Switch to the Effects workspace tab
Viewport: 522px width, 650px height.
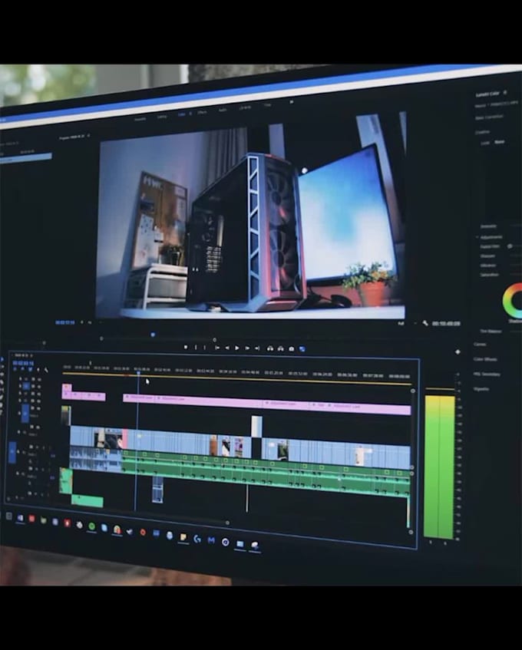coord(202,112)
